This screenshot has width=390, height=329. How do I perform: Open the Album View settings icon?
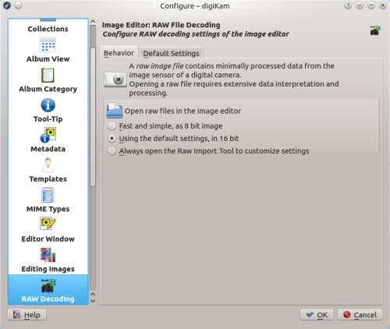pos(48,45)
